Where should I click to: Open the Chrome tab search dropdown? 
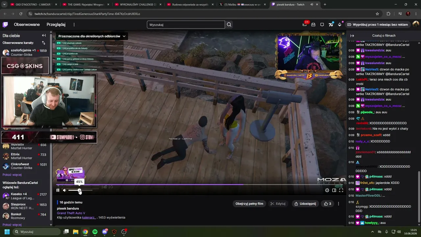tap(4, 5)
